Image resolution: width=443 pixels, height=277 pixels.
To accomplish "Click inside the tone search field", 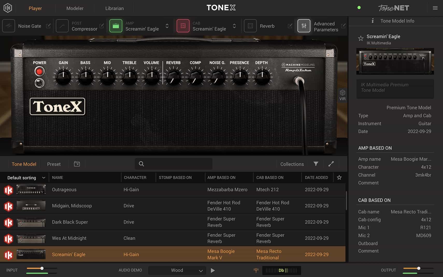I will (174, 164).
